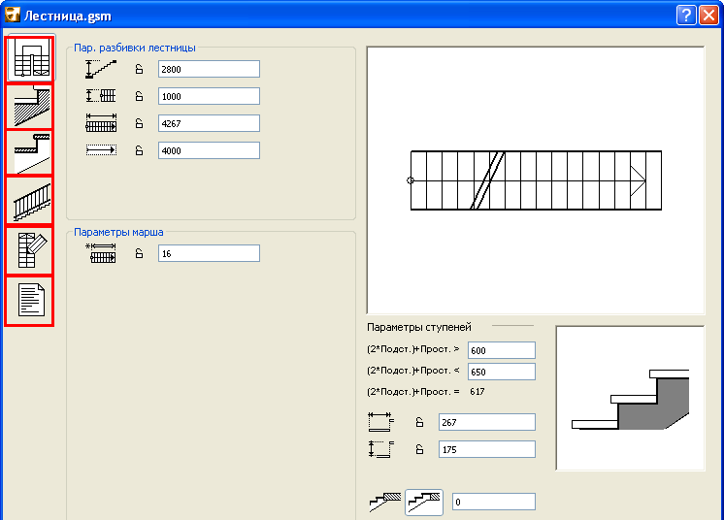Toggle lock for flight step count 16
This screenshot has width=724, height=520.
(x=139, y=254)
